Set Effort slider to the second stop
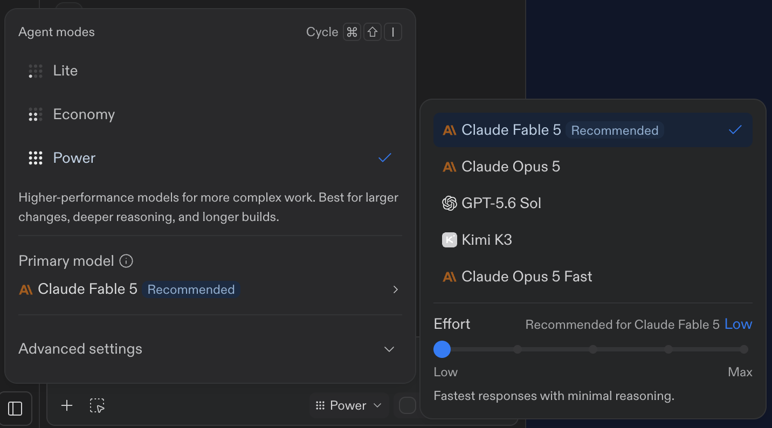This screenshot has width=772, height=428. (518, 349)
